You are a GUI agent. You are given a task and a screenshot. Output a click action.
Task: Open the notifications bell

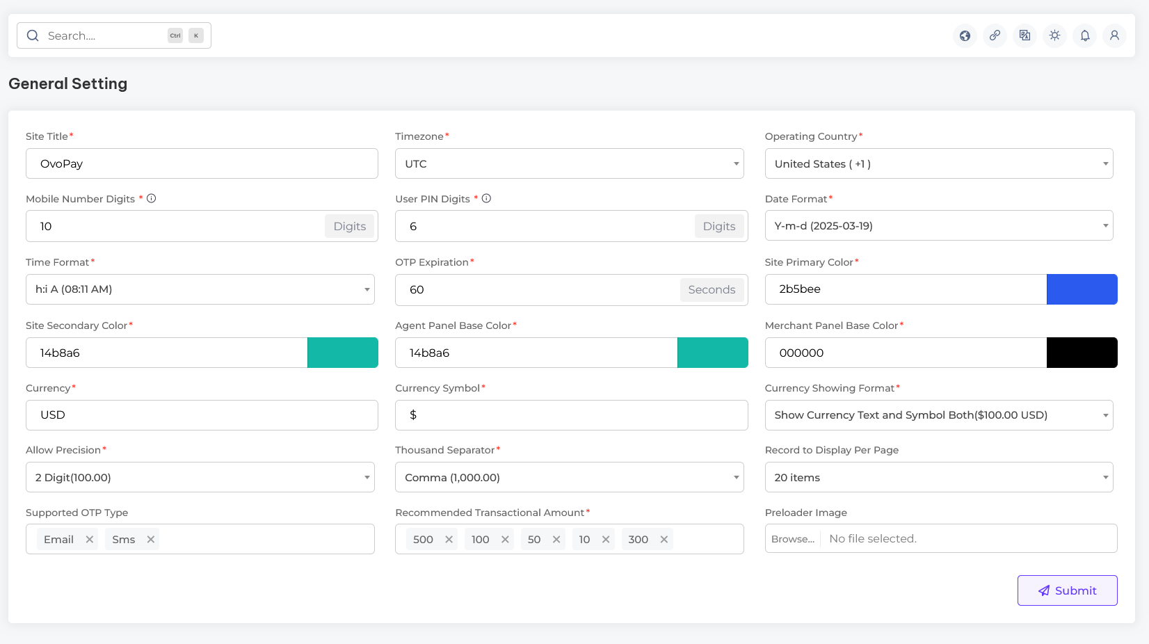coord(1084,35)
